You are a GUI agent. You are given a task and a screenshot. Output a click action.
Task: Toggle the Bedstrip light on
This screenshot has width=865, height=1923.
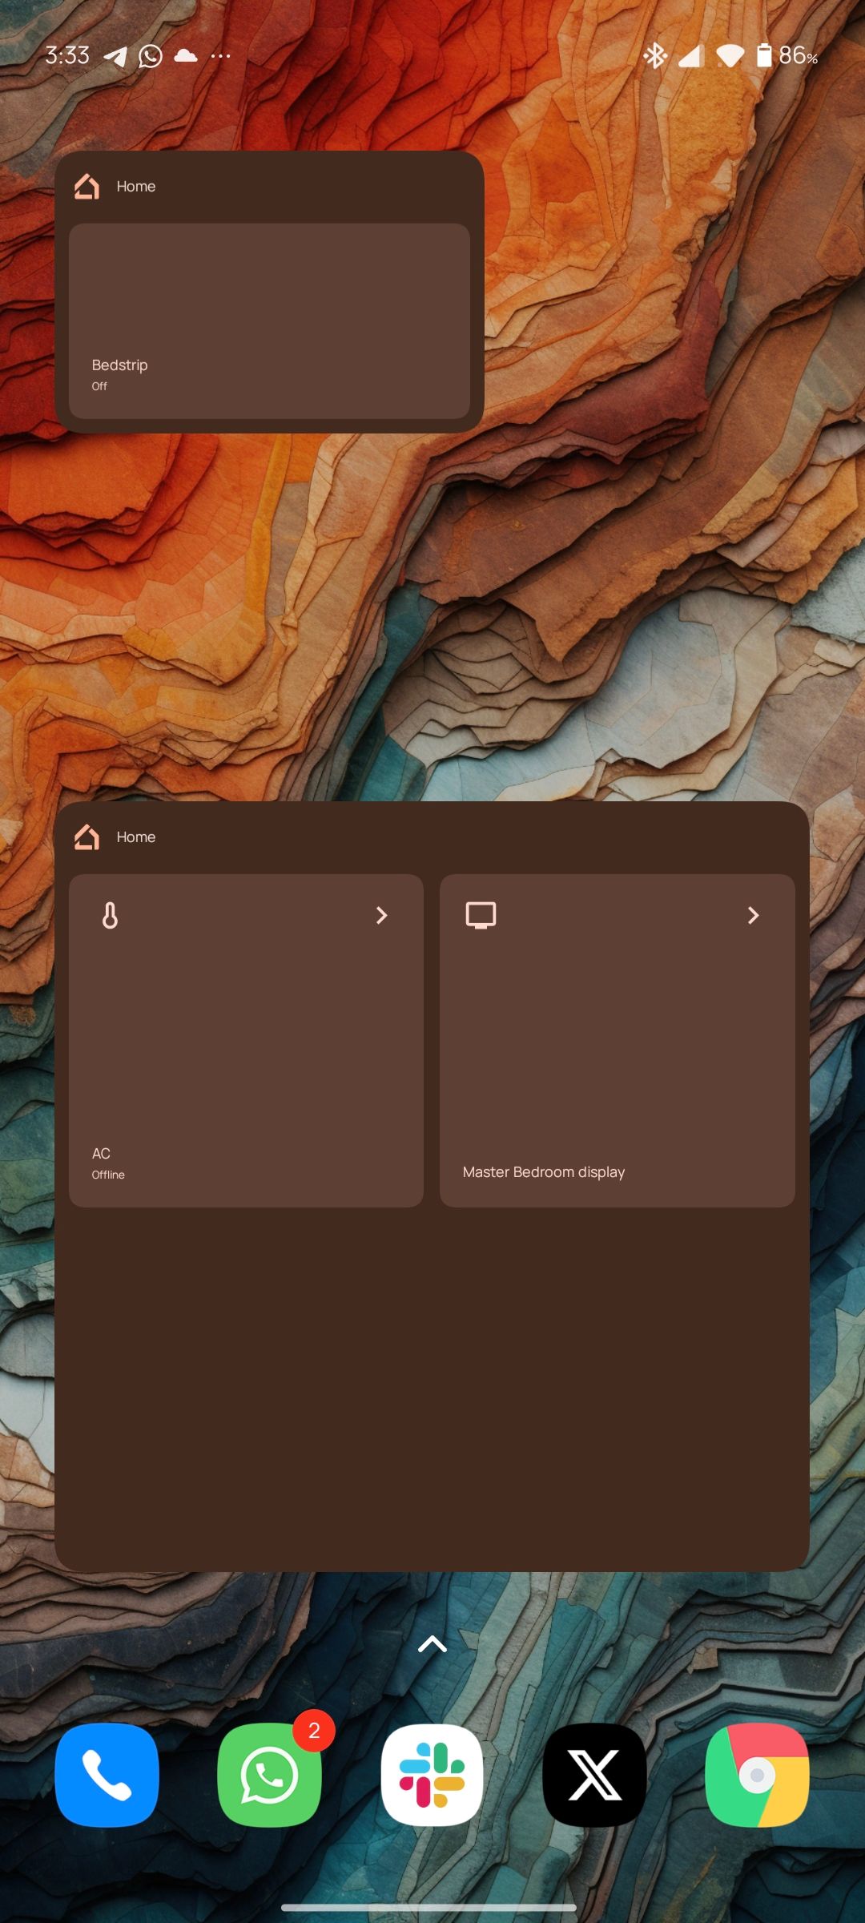(269, 320)
